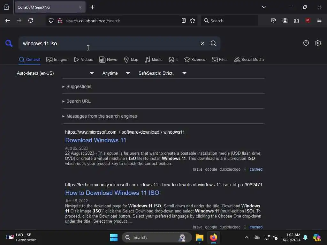This screenshot has width=327, height=245.
Task: Click the microsoft.com software-download result URL
Action: point(125,132)
